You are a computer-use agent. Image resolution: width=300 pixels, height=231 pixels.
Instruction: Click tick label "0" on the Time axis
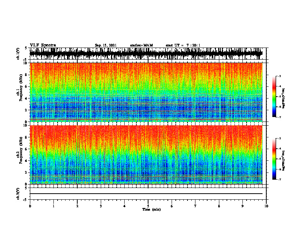click(x=30, y=206)
